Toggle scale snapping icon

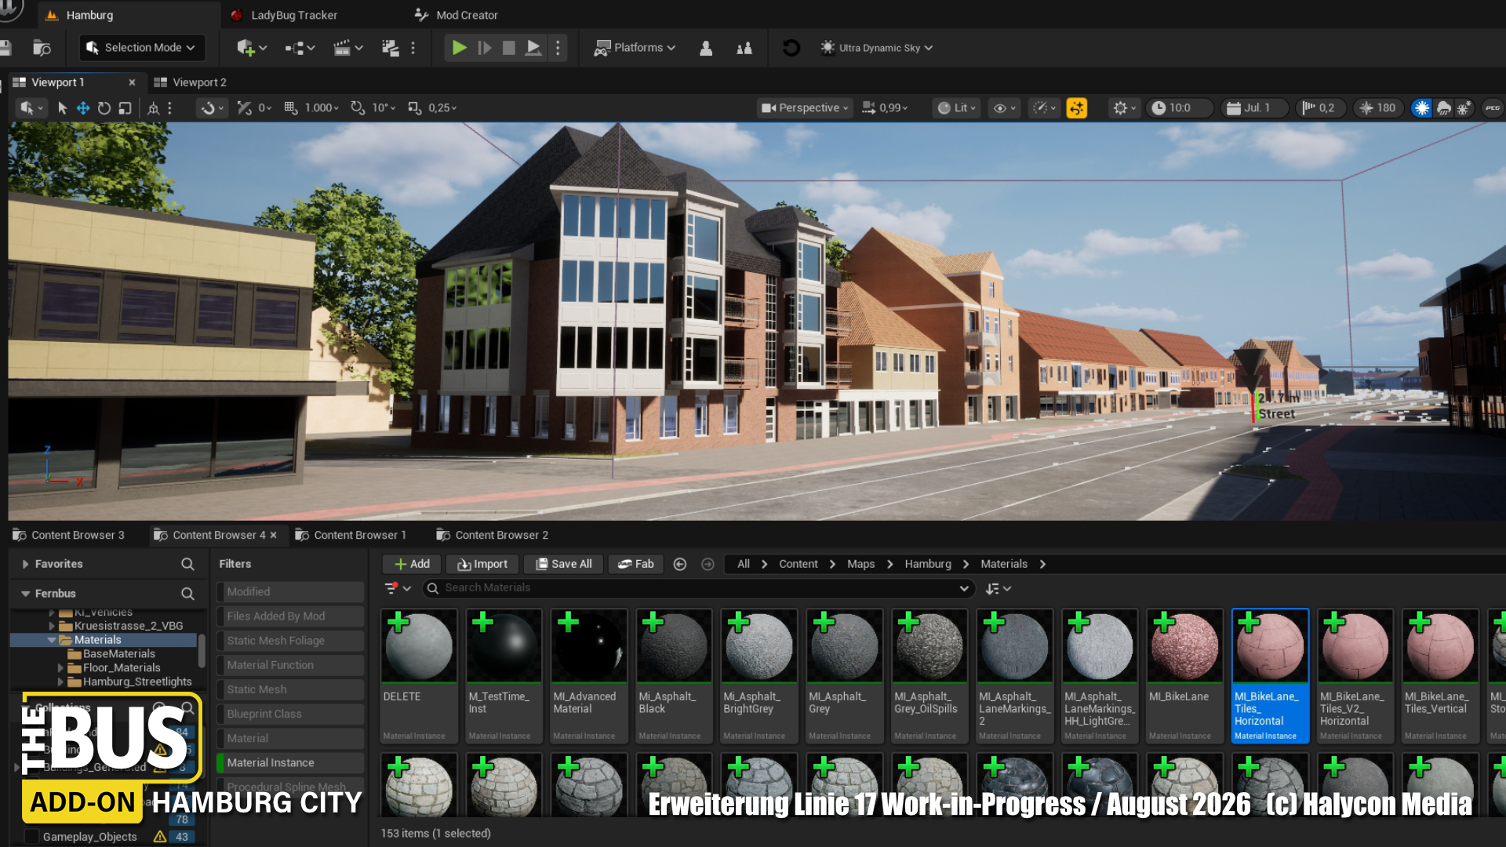(415, 108)
